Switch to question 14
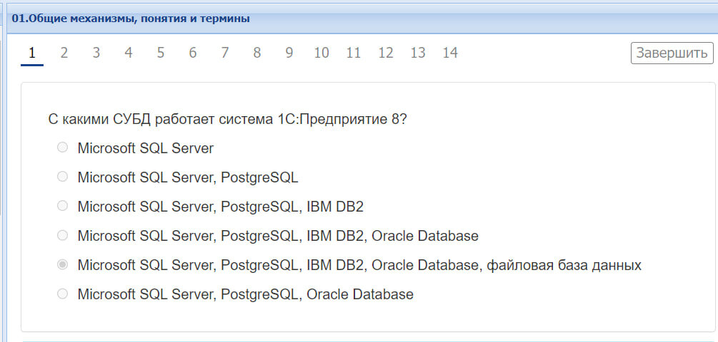The height and width of the screenshot is (342, 718). 451,53
